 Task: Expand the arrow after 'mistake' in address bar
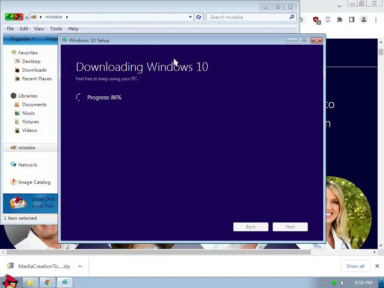click(67, 17)
